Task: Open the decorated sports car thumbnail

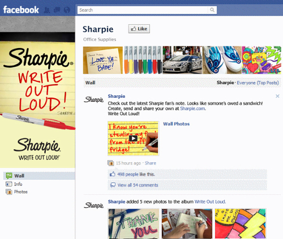Action: pyautogui.click(x=182, y=60)
